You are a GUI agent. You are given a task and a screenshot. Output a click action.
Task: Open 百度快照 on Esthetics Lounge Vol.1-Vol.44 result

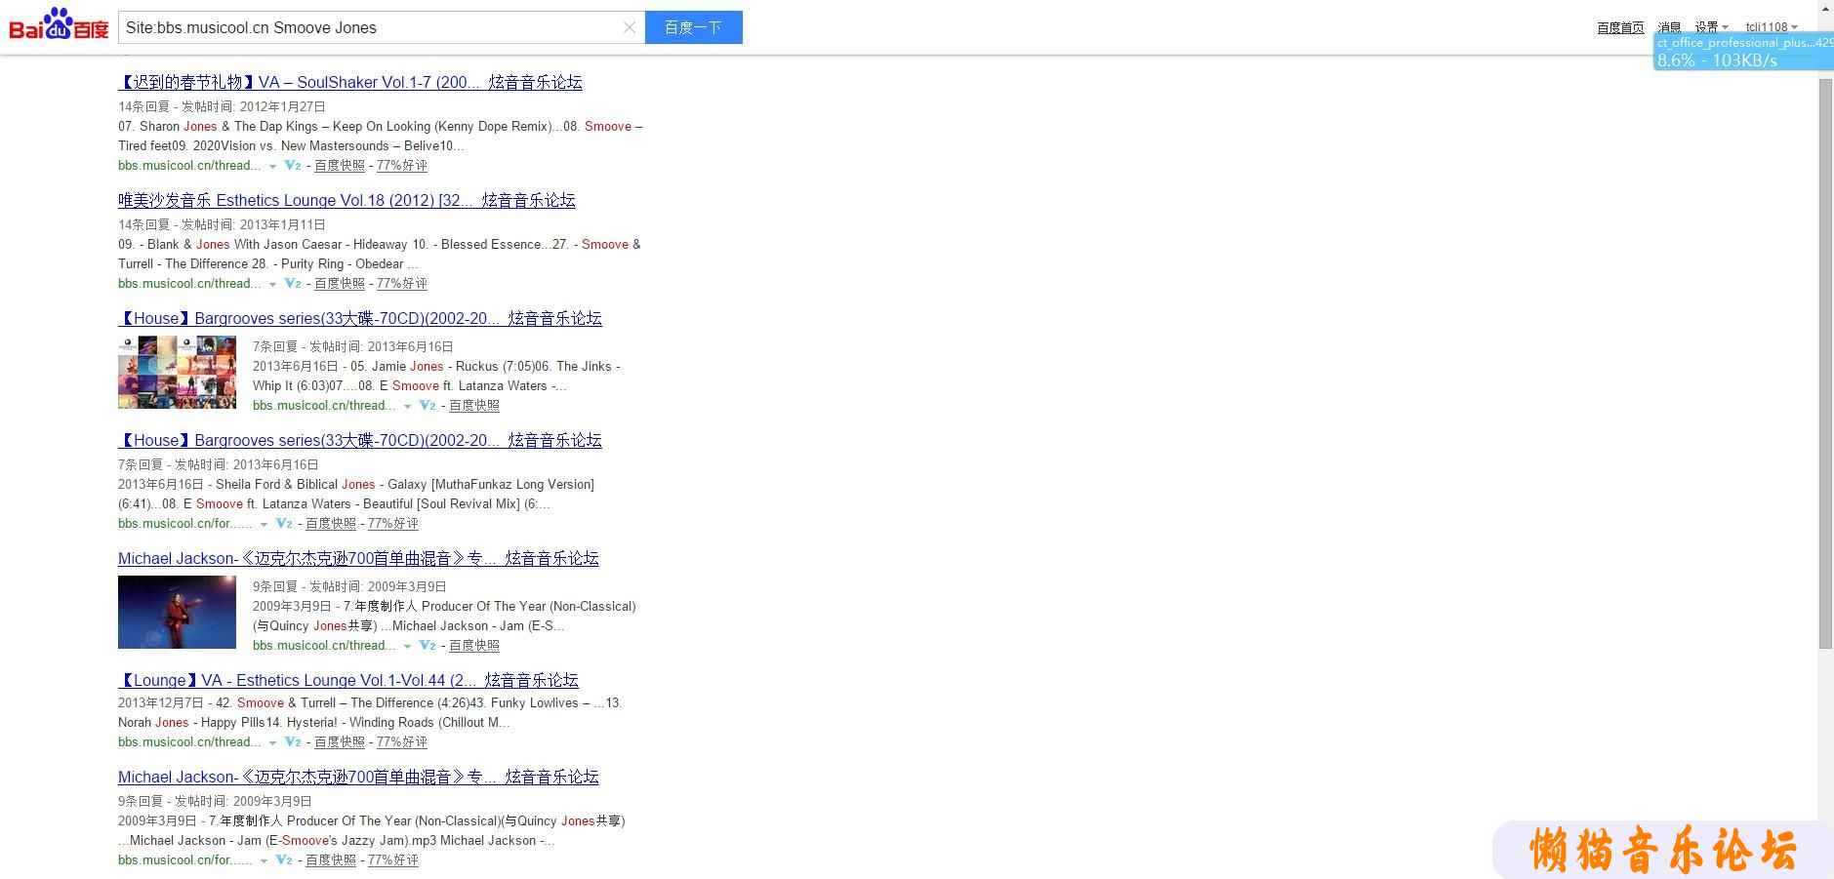[x=340, y=742]
